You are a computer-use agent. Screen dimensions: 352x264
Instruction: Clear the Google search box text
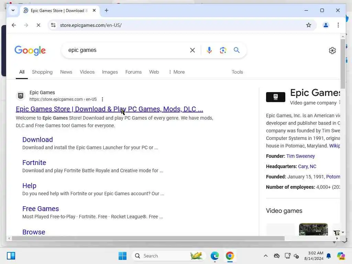coord(192,50)
